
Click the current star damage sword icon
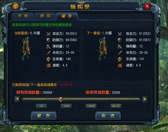48,53
